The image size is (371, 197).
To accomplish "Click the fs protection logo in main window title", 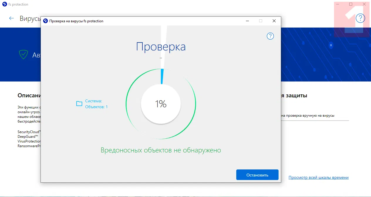I will (4, 4).
